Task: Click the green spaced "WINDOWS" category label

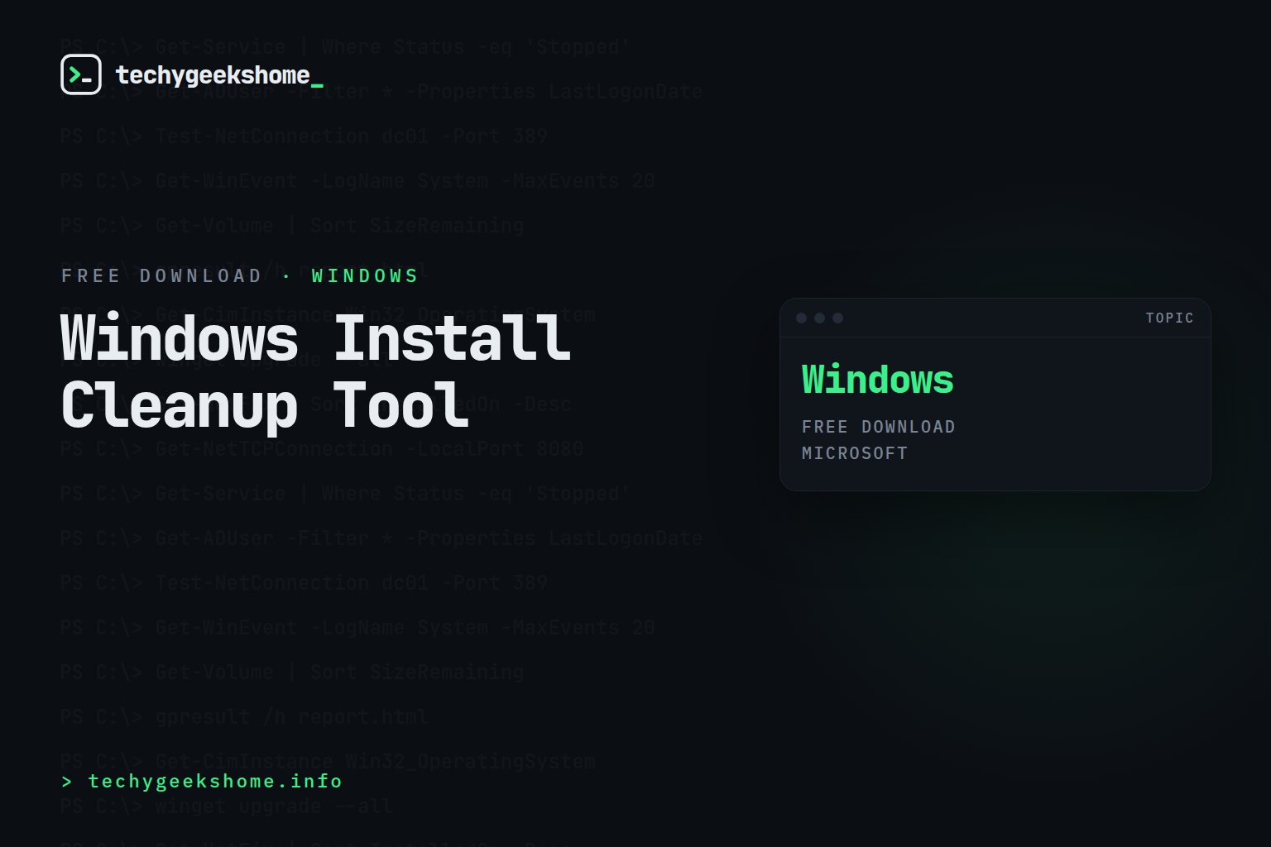Action: (365, 275)
